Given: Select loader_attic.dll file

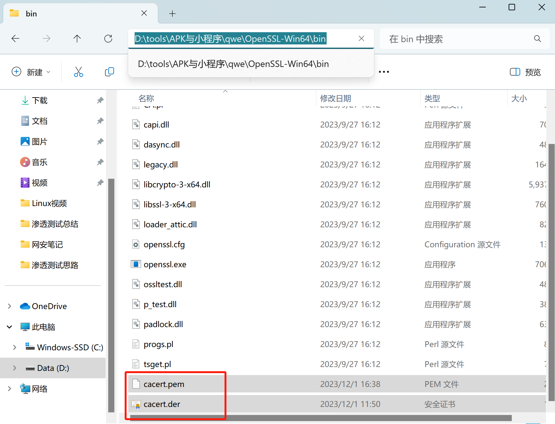Looking at the screenshot, I should (170, 224).
